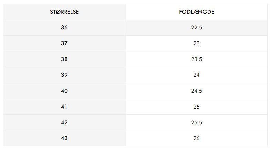Click the 23.5 foot length value
This screenshot has width=270, height=150.
[196, 59]
